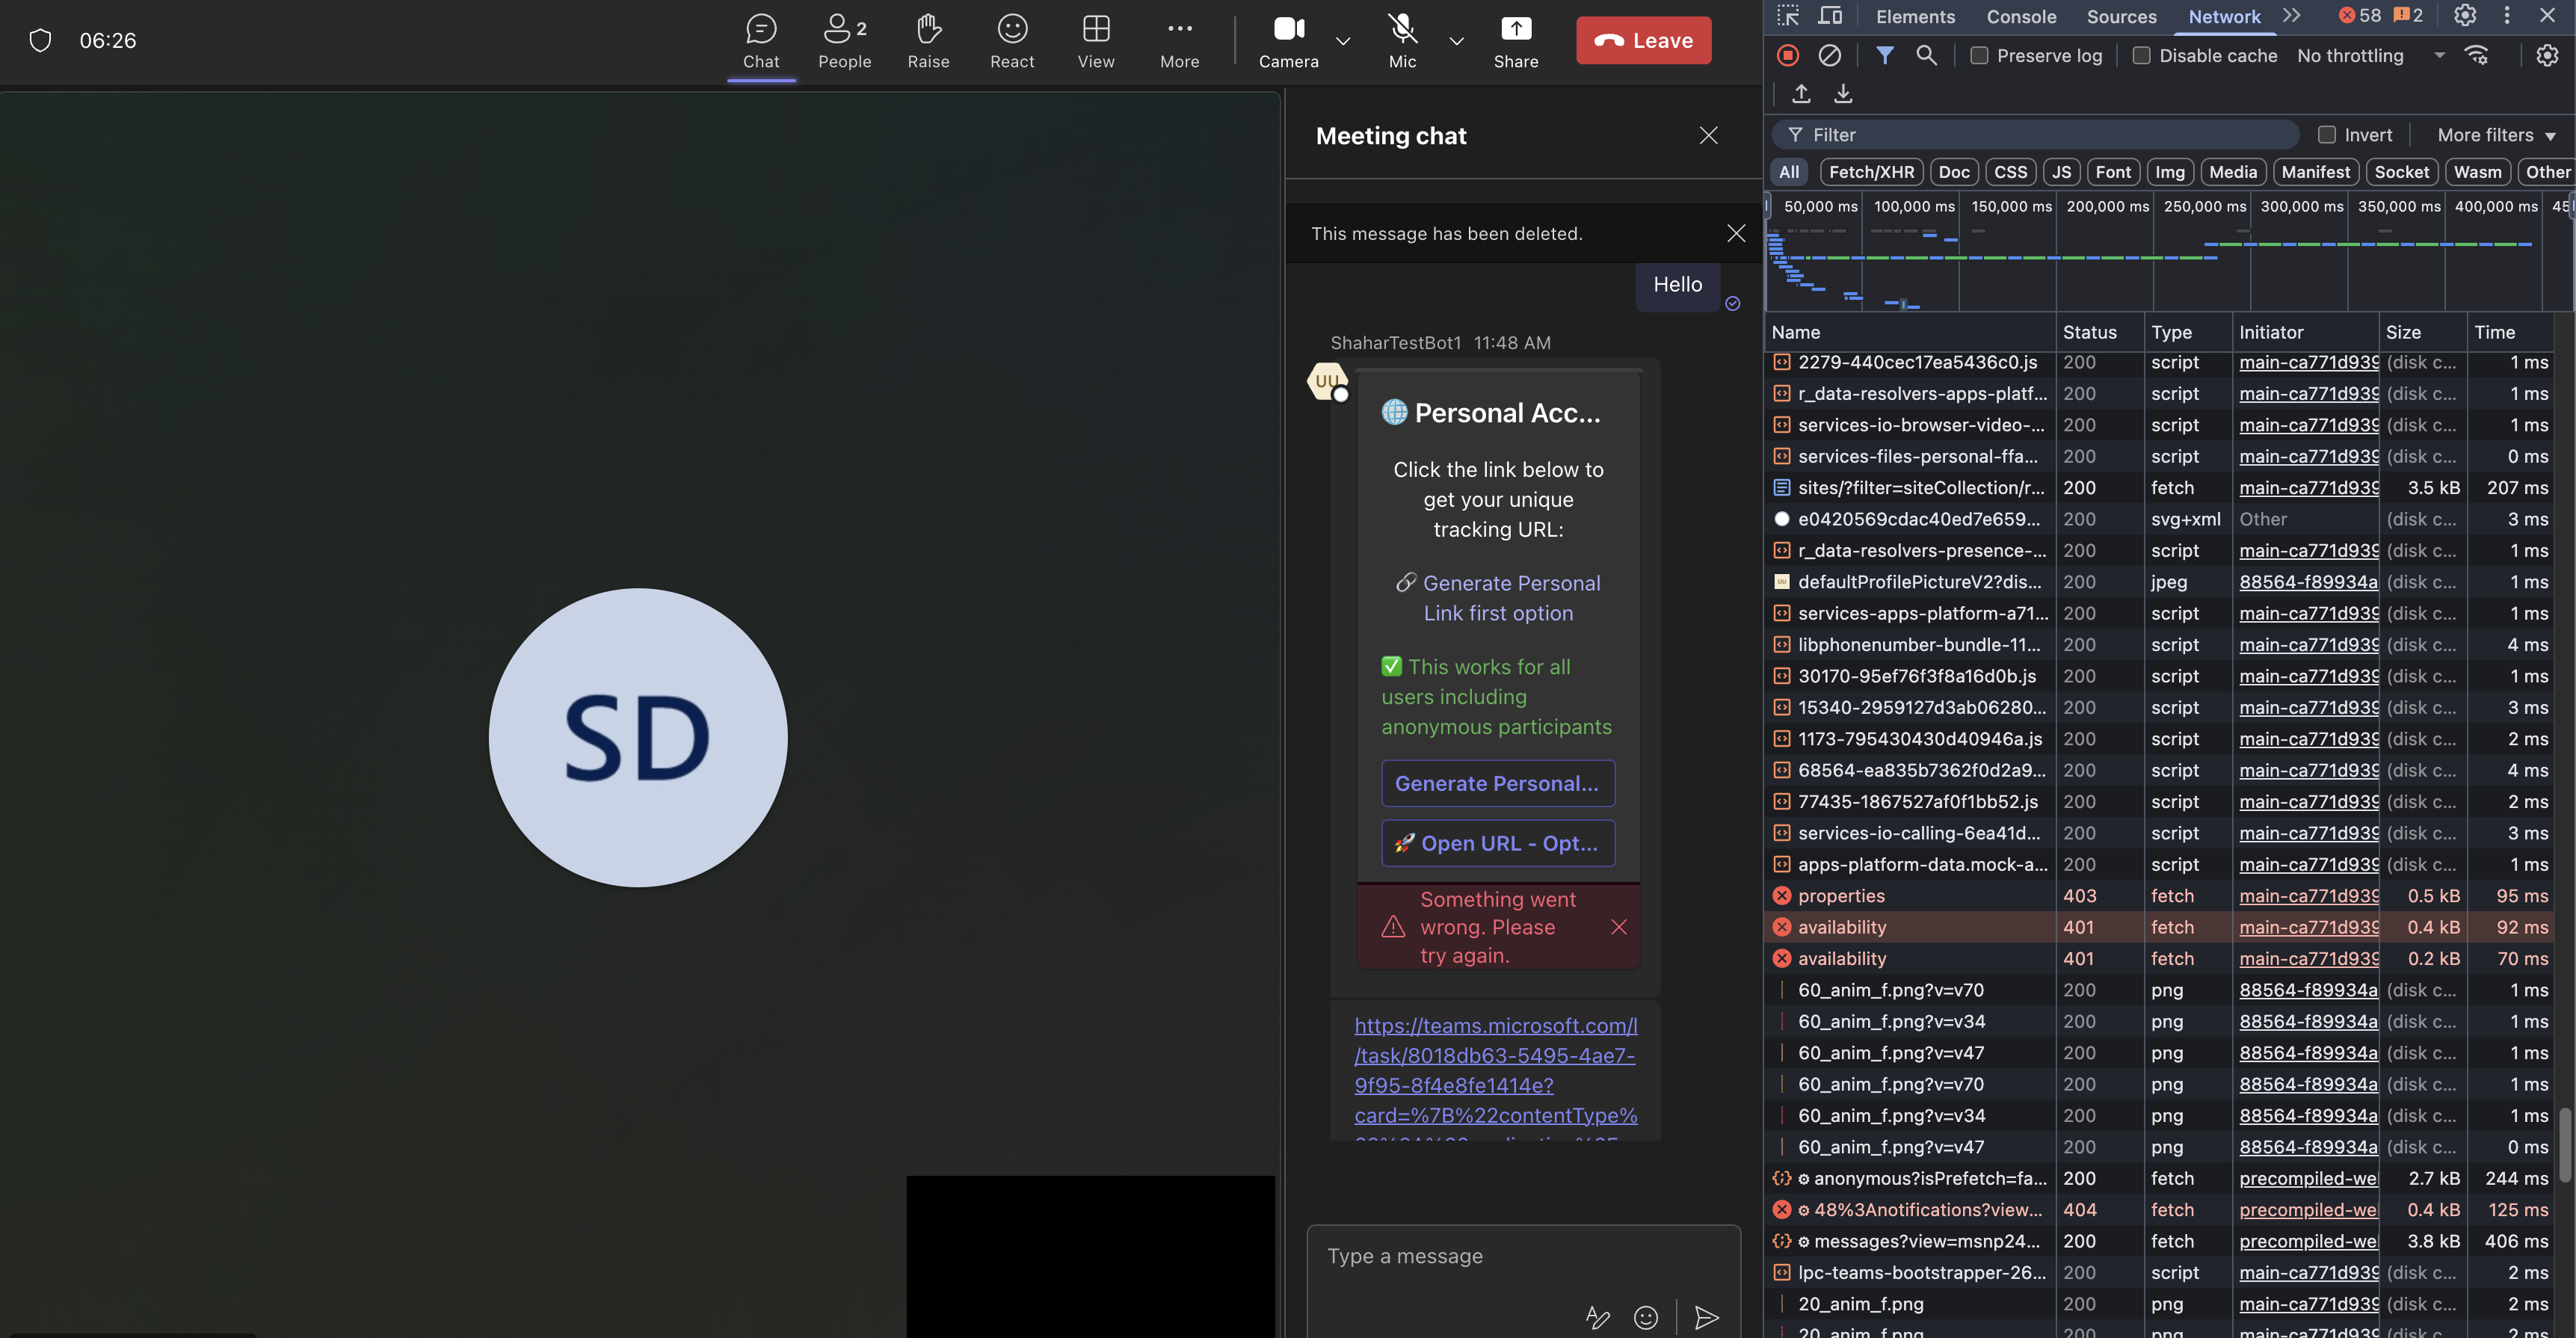
Task: Open the React emoji menu
Action: [x=1012, y=41]
